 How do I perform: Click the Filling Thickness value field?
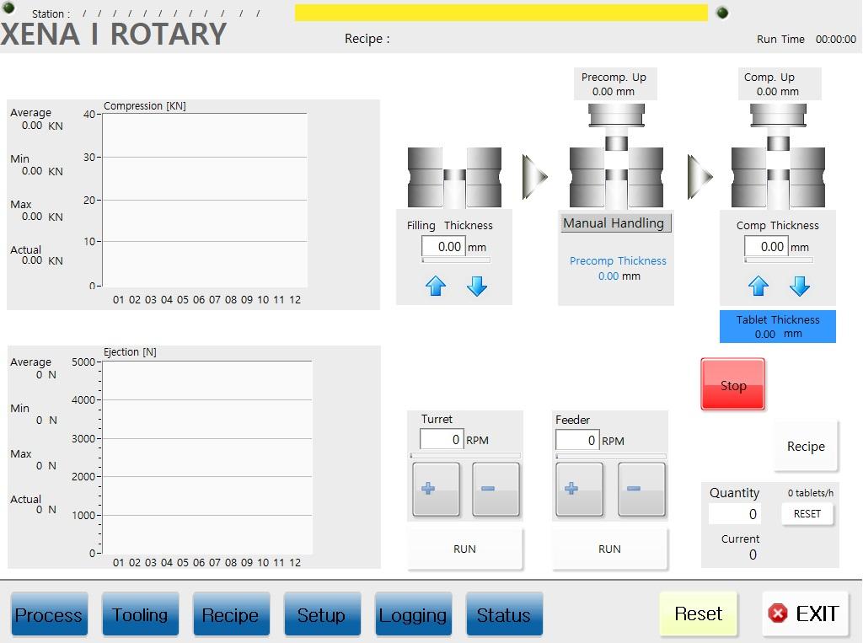(443, 247)
